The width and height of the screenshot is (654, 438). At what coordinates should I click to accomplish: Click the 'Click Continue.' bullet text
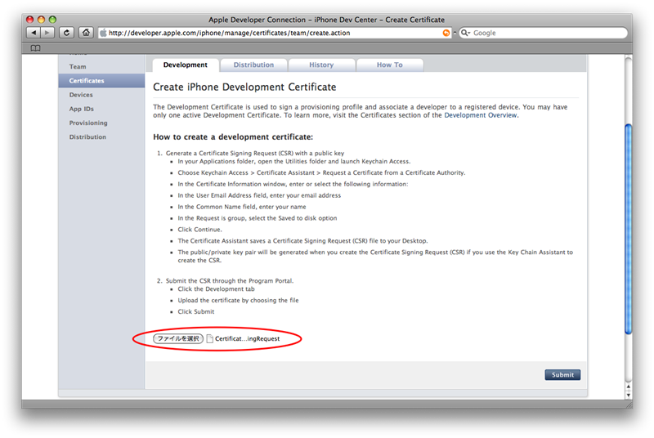199,230
